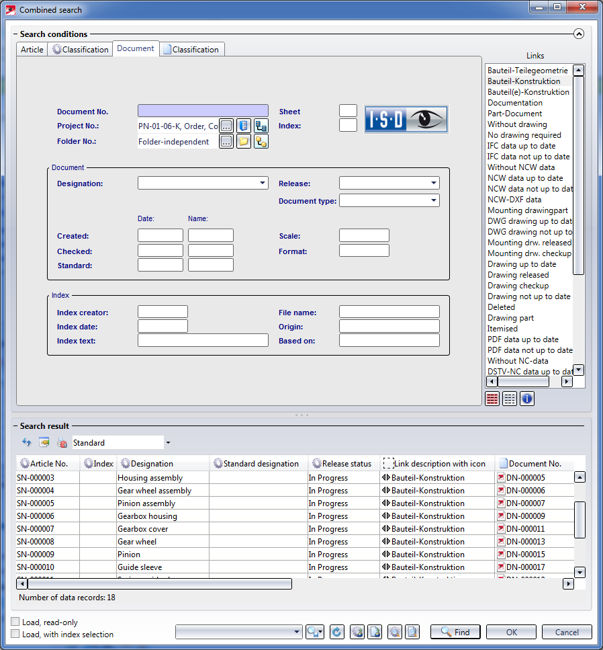This screenshot has width=603, height=650.
Task: Click the folder structure icon beside Folder No.
Action: click(x=261, y=141)
